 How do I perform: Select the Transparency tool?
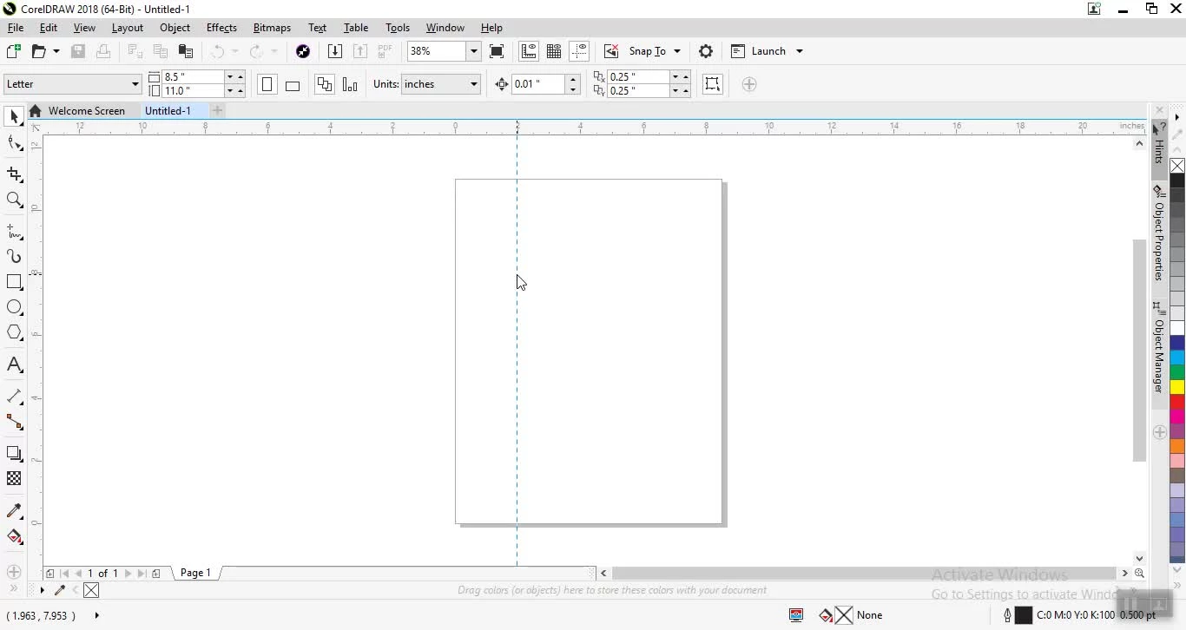(14, 478)
